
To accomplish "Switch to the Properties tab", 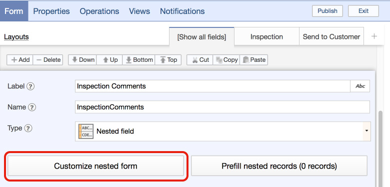I will (x=51, y=11).
